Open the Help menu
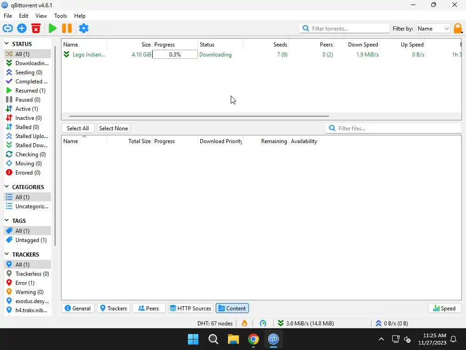The height and width of the screenshot is (350, 466). tap(80, 16)
